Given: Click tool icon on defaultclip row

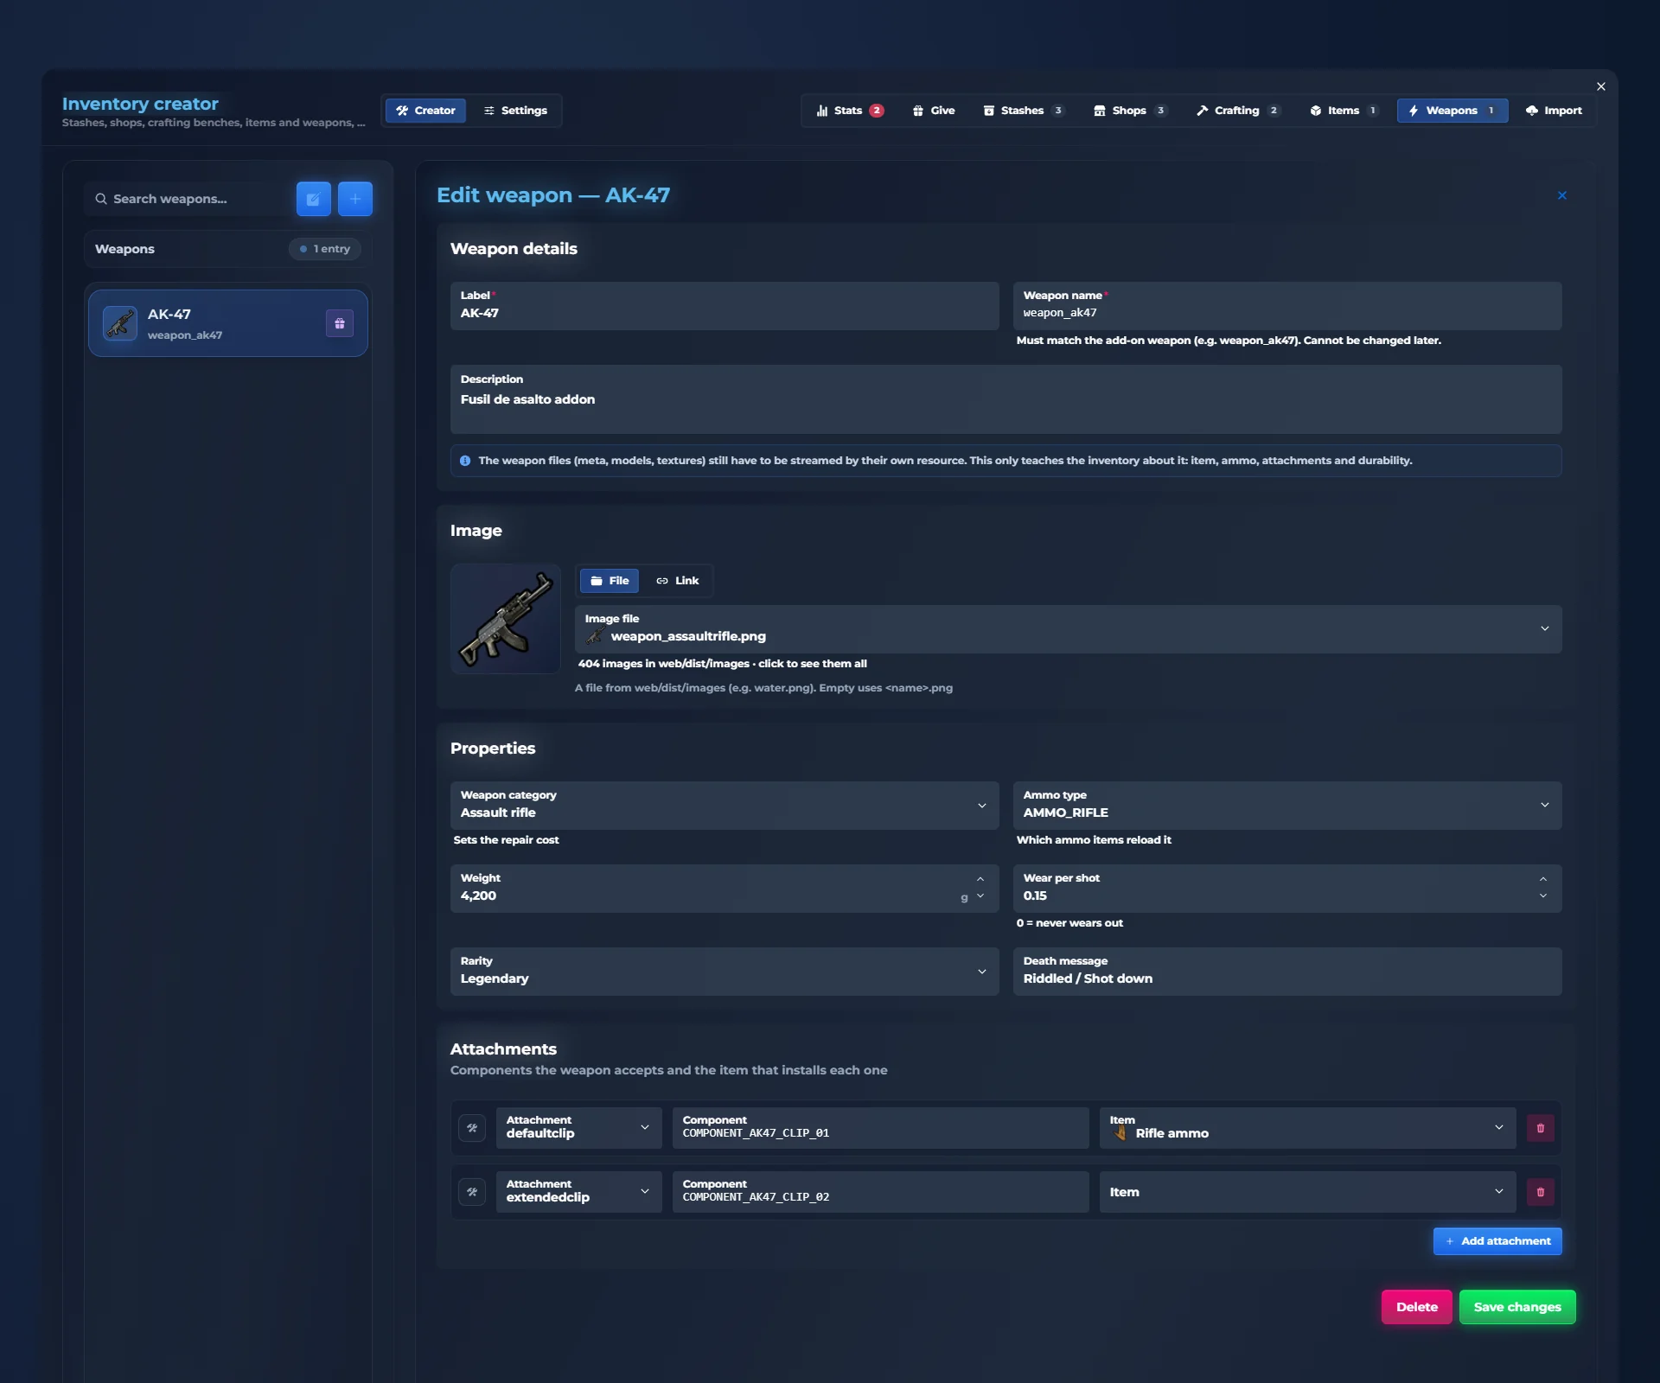Looking at the screenshot, I should point(472,1128).
